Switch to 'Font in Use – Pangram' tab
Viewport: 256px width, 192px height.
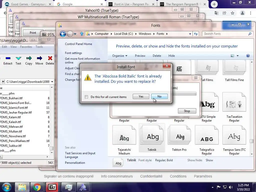[x=131, y=4]
